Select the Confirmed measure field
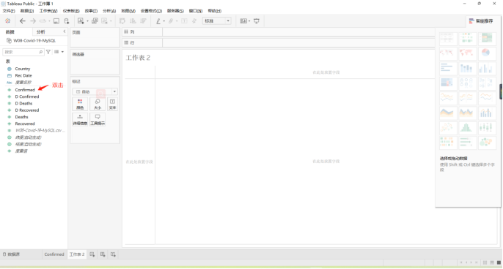503x269 pixels. coord(25,90)
